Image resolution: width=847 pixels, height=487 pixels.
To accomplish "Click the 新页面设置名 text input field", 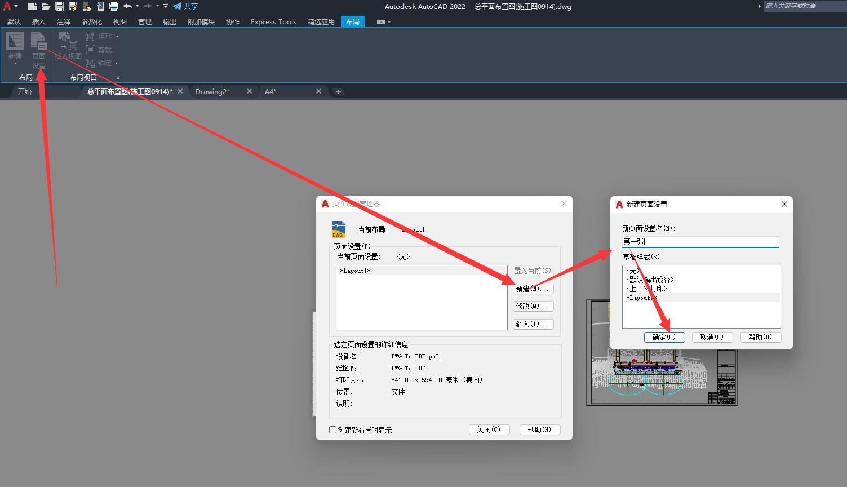I will click(700, 241).
